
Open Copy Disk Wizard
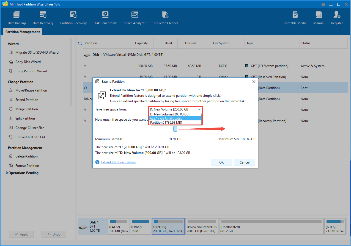(x=25, y=62)
